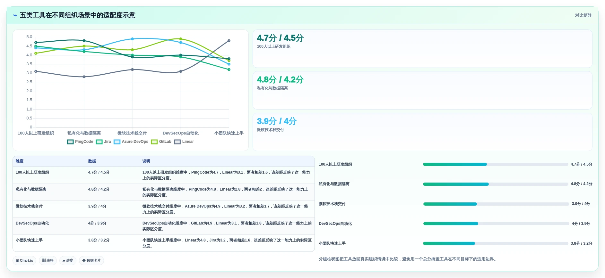Image resolution: width=605 pixels, height=278 pixels.
Task: Click table cell 3.8分 / 3.2分
Action: (x=99, y=240)
